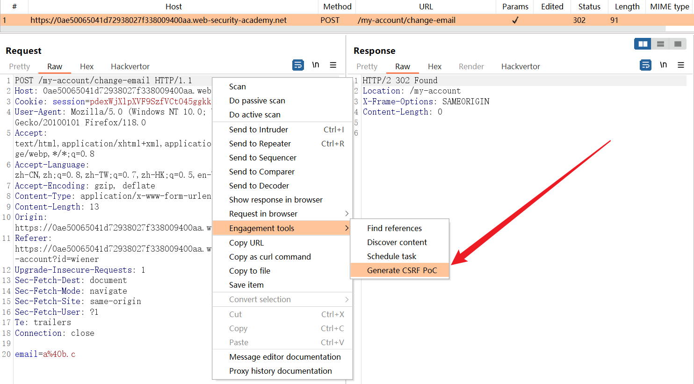Sort table by Status column header

589,7
